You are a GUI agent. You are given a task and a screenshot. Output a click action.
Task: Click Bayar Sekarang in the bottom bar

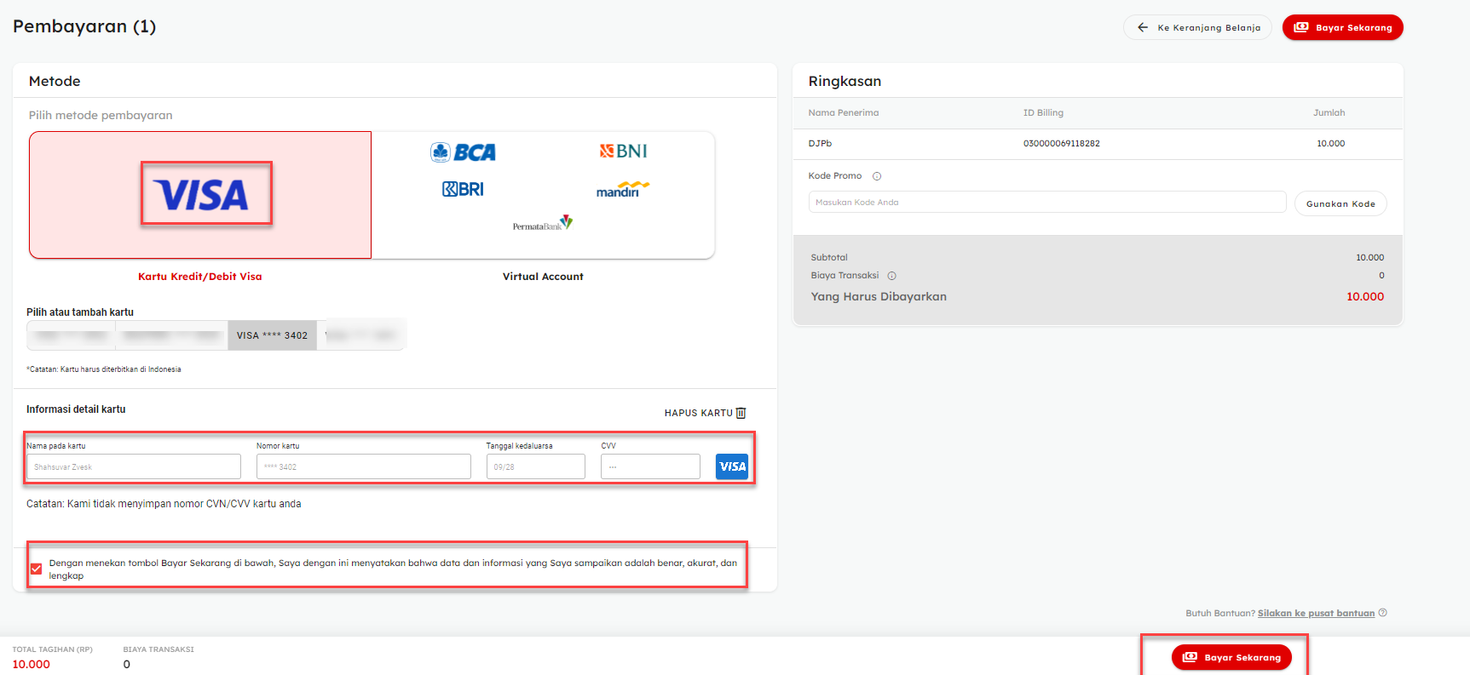(1231, 657)
